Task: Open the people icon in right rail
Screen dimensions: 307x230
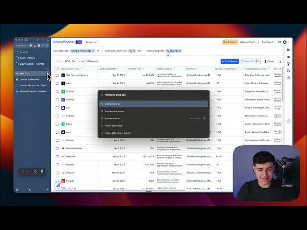Action: tap(288, 57)
